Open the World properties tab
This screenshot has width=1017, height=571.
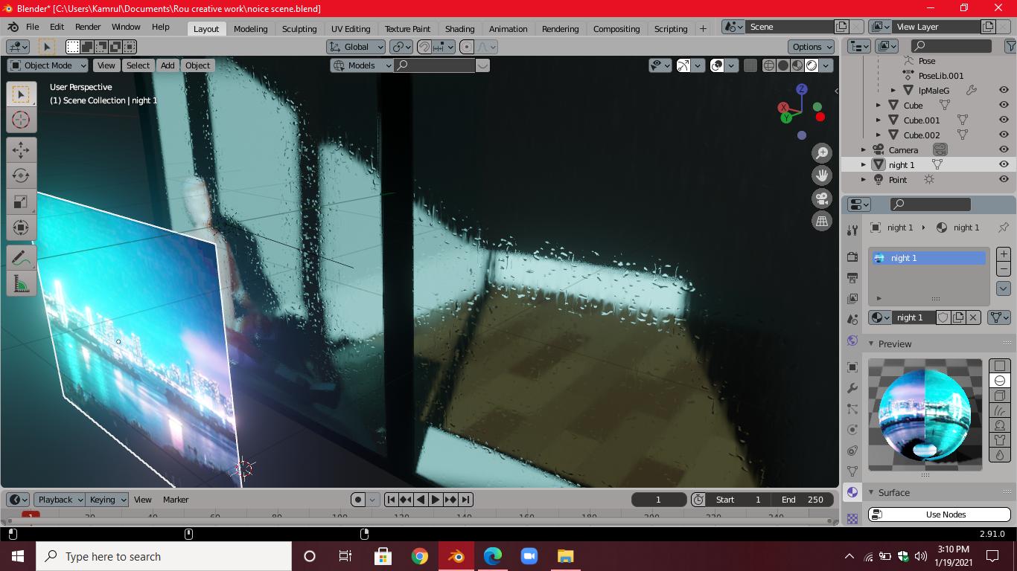[x=852, y=341]
